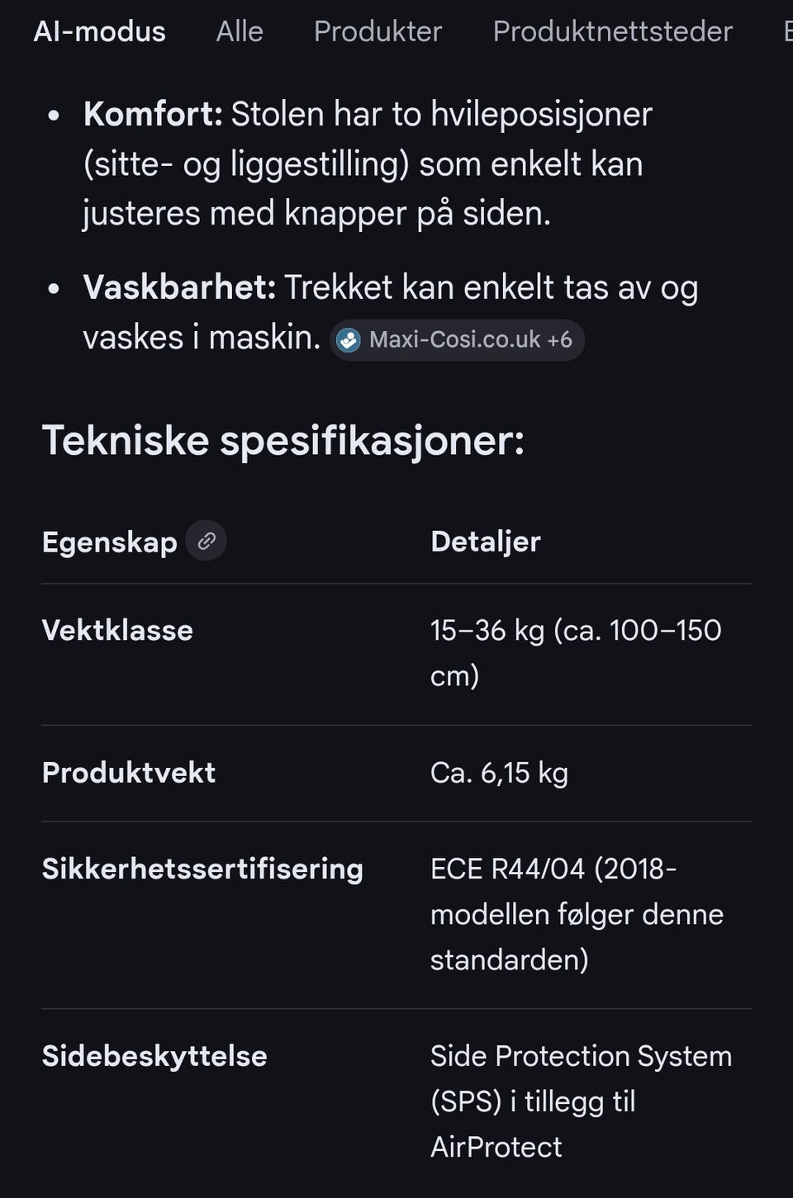Click the Sidebeskyttelse row label
This screenshot has height=1198, width=793.
coord(154,1056)
